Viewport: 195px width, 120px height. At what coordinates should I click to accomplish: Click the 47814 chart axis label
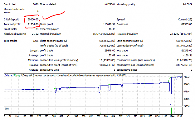click(186, 91)
